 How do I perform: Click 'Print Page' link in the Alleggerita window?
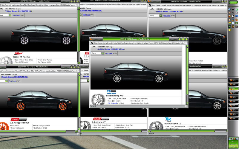[12, 81]
